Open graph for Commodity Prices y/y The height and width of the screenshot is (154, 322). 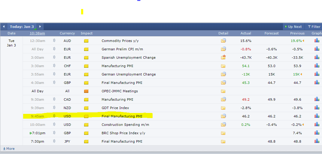317,40
